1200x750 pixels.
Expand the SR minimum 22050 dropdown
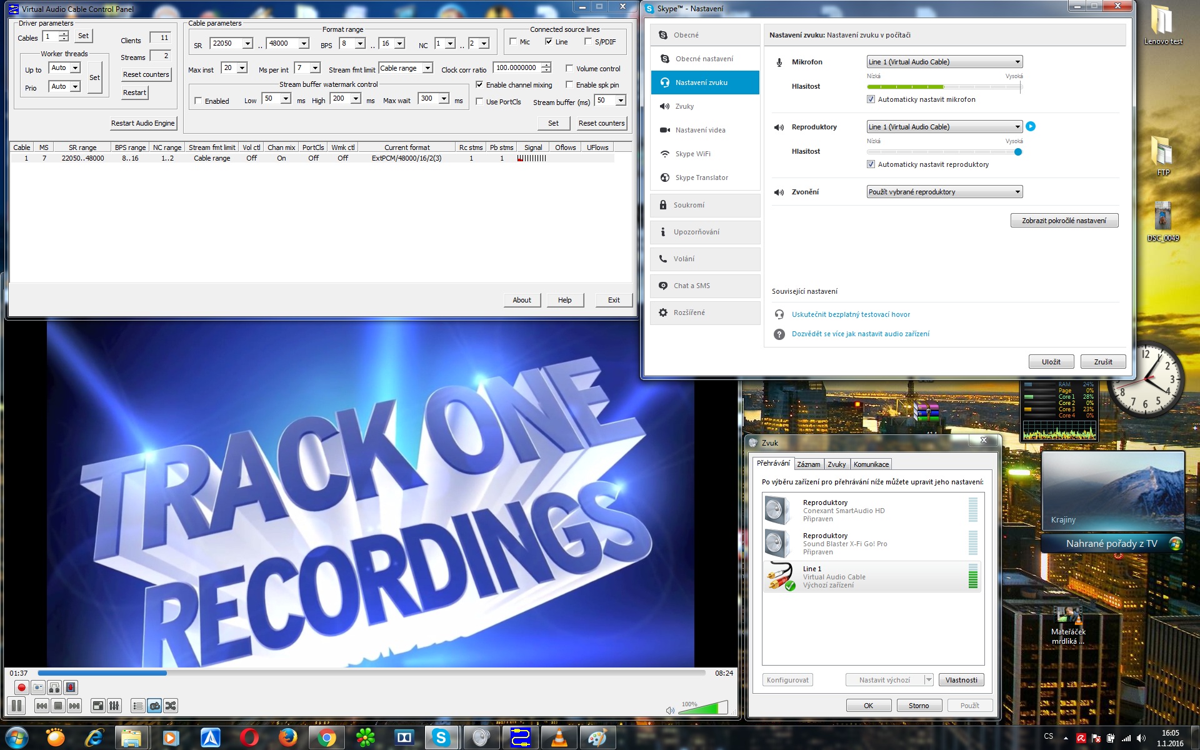tap(247, 44)
